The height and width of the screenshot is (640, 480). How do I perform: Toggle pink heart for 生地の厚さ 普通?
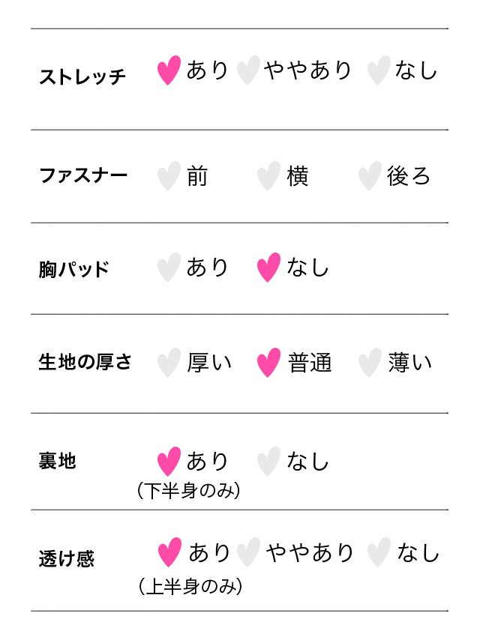[x=268, y=363]
